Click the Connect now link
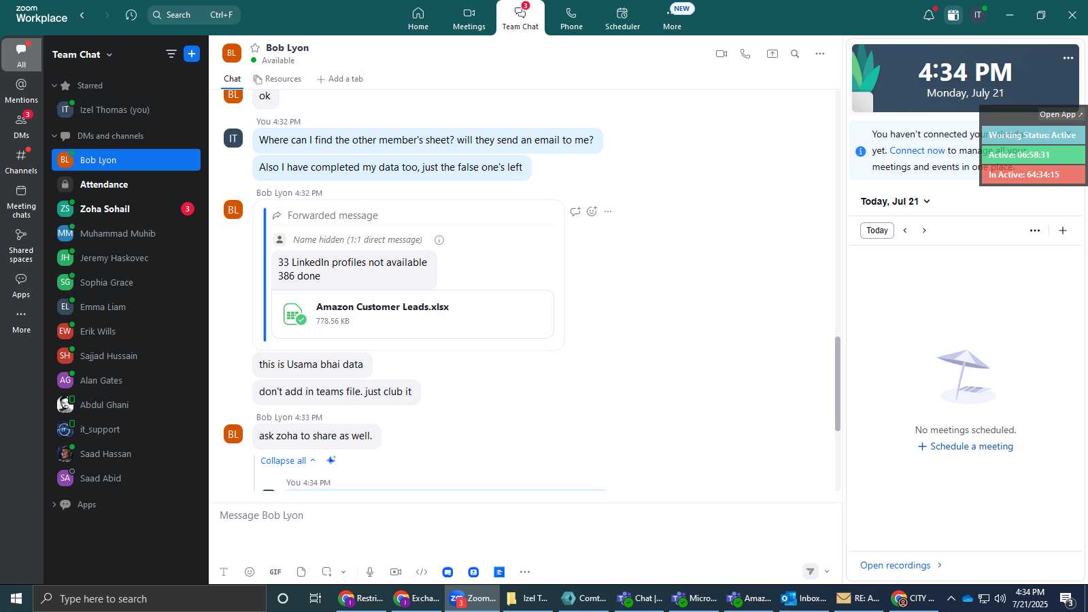 (917, 150)
